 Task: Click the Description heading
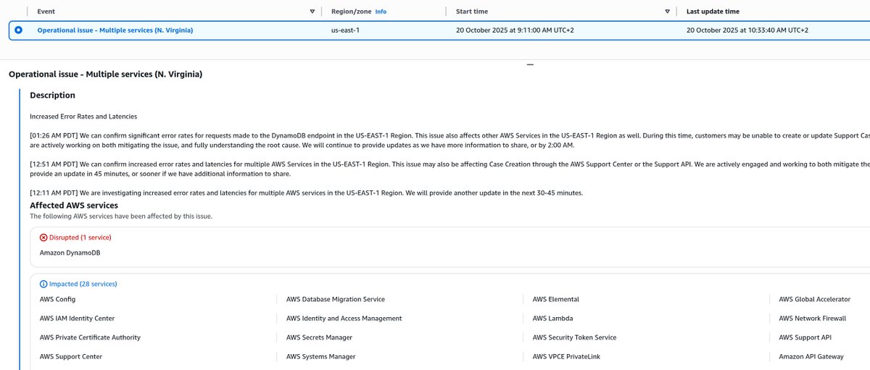tap(52, 95)
